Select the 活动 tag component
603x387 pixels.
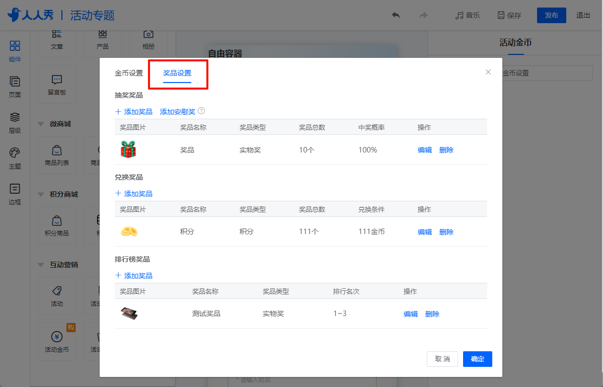click(x=57, y=296)
